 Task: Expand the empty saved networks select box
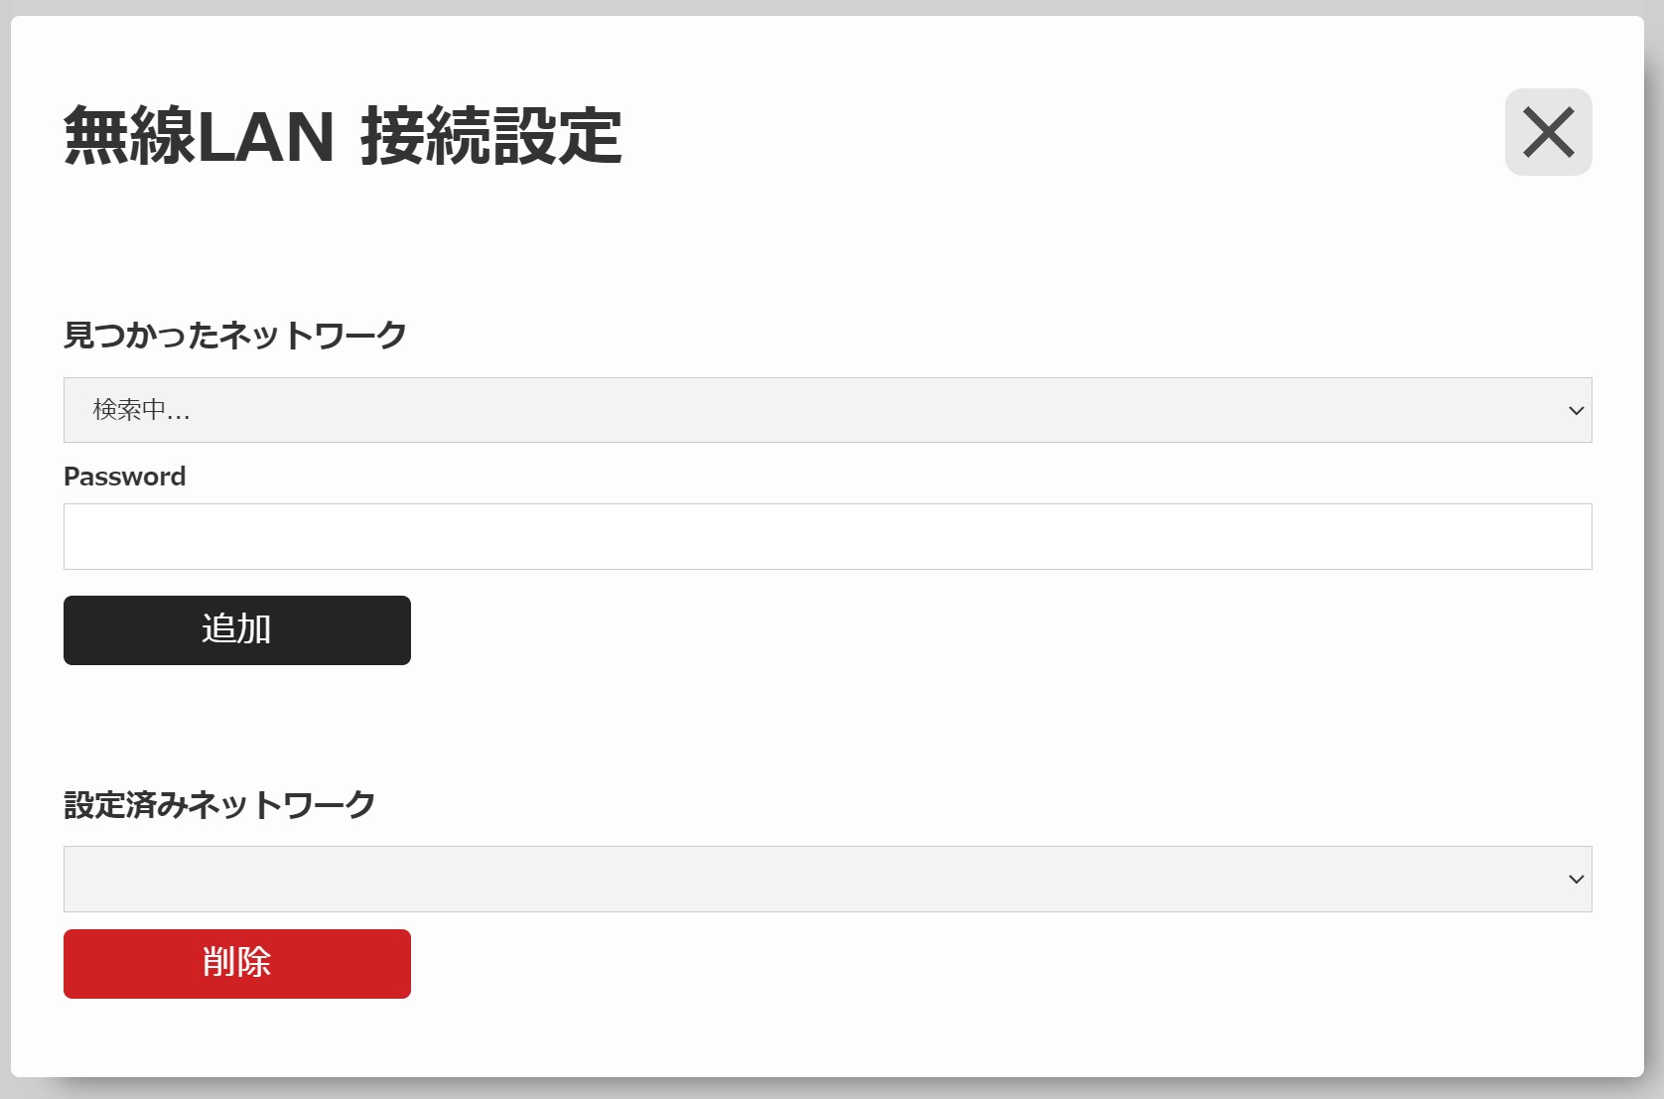tap(827, 879)
